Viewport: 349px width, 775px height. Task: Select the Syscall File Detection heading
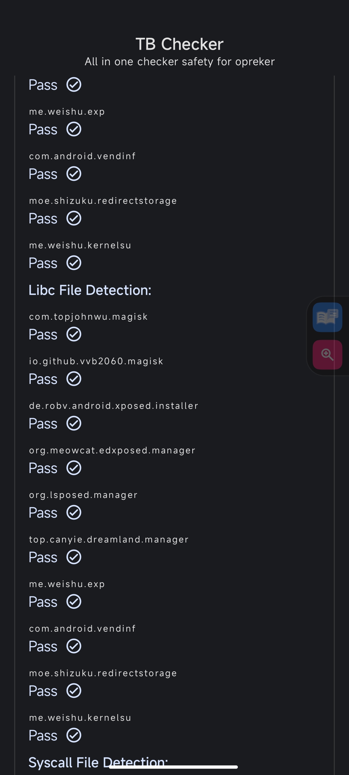coord(98,762)
